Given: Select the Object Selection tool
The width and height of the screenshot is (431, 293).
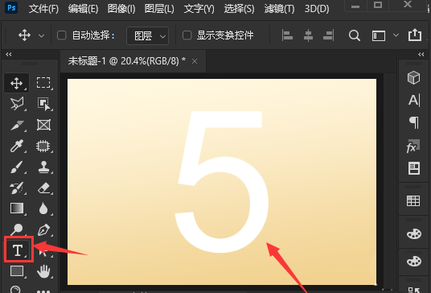Looking at the screenshot, I should (x=43, y=104).
